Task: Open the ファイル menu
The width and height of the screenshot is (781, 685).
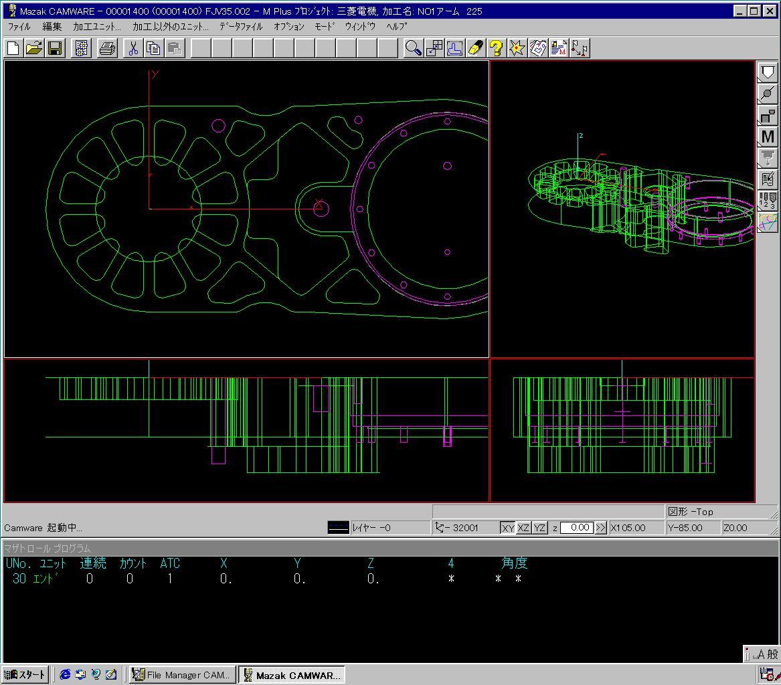Action: 19,27
